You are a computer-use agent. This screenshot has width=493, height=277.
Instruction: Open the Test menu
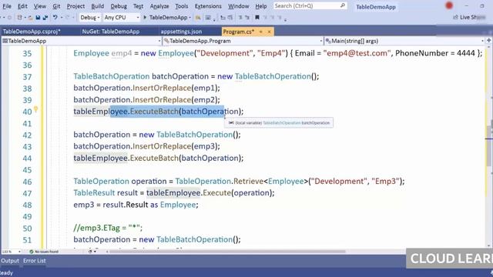coord(138,6)
